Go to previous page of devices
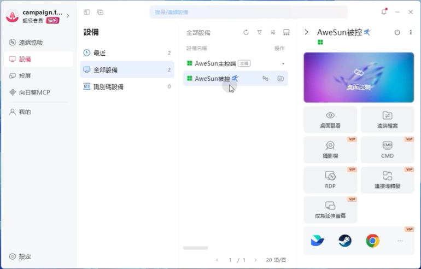The image size is (421, 269). pos(217,260)
